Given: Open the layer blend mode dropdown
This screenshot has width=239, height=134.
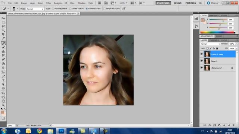Looking at the screenshot, I should tap(210, 44).
